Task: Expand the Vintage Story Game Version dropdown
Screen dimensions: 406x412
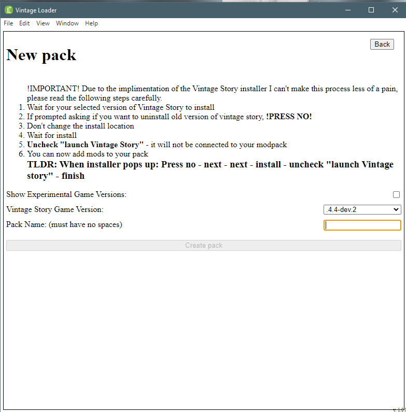Action: coord(362,210)
